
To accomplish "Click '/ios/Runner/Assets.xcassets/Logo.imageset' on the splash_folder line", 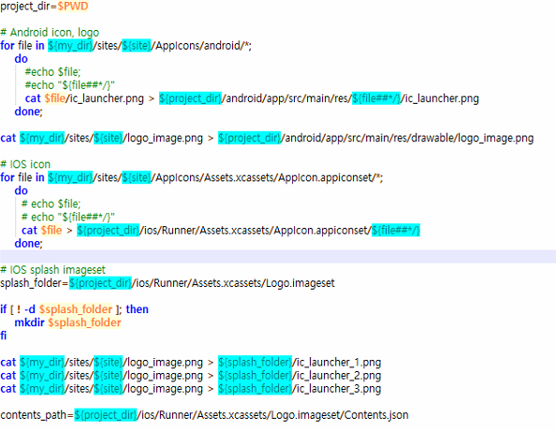I will [x=233, y=283].
